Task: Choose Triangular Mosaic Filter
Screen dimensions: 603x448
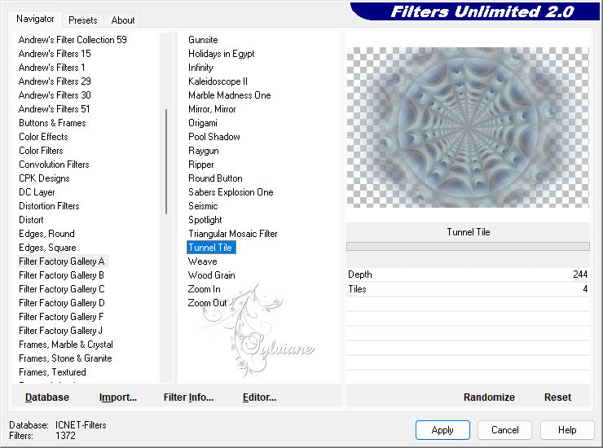Action: click(233, 234)
